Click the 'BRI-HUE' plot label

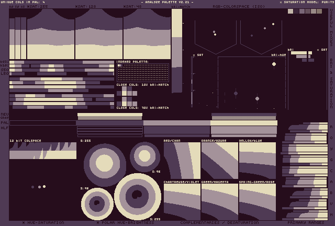tap(278, 55)
